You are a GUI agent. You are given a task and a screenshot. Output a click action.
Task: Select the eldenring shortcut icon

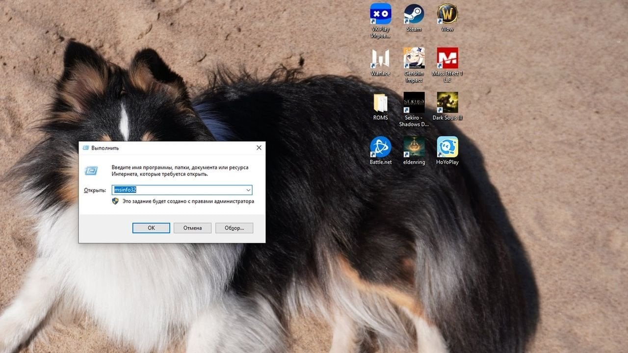[x=414, y=147]
